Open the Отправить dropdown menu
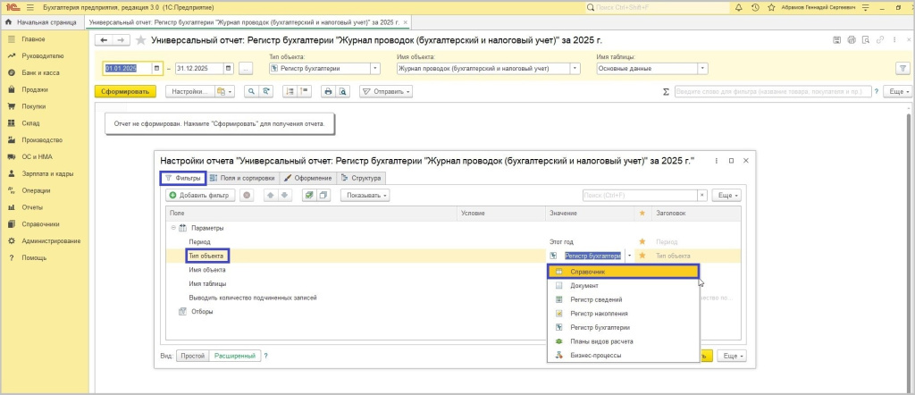This screenshot has width=915, height=395. click(x=386, y=91)
